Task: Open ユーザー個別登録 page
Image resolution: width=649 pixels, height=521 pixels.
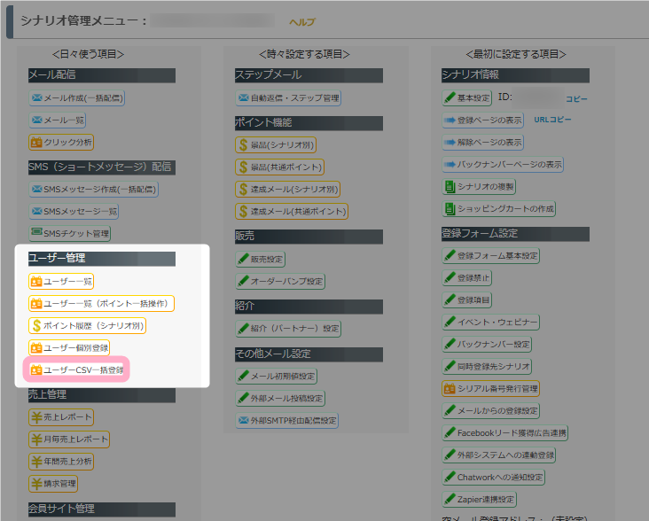Action: pos(69,347)
